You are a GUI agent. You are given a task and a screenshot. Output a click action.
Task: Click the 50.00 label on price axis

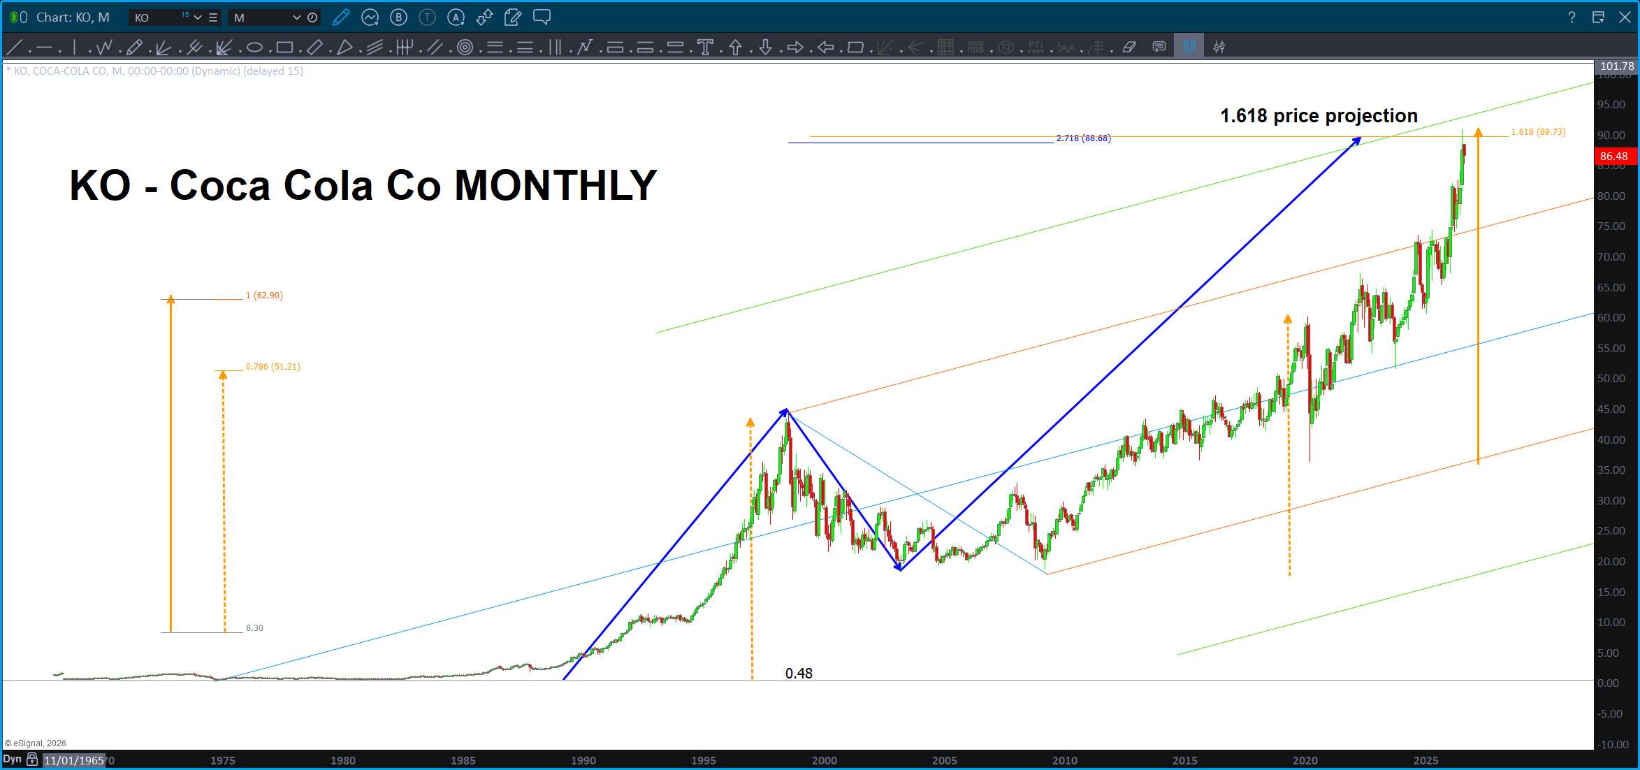[x=1611, y=379]
